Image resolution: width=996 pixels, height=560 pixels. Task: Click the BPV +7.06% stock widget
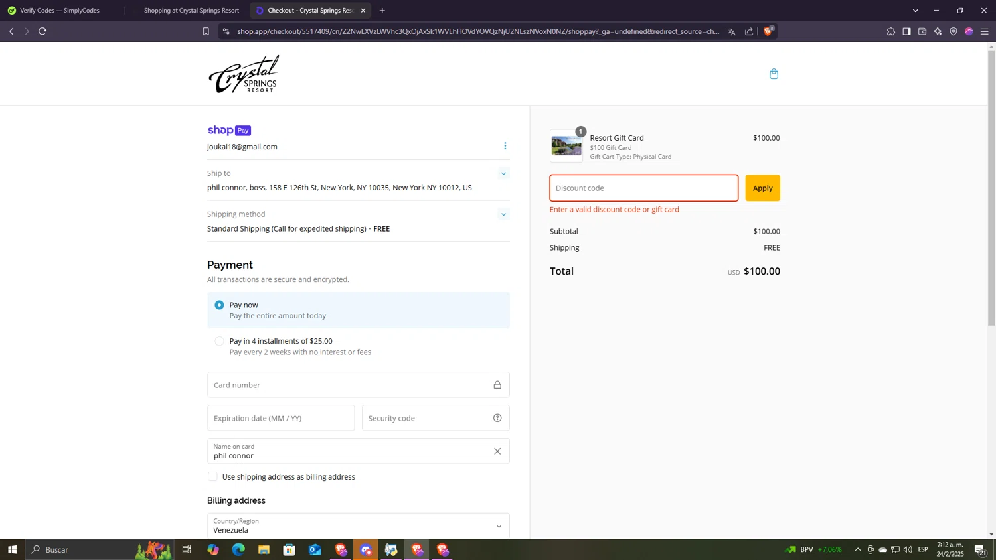[814, 549]
